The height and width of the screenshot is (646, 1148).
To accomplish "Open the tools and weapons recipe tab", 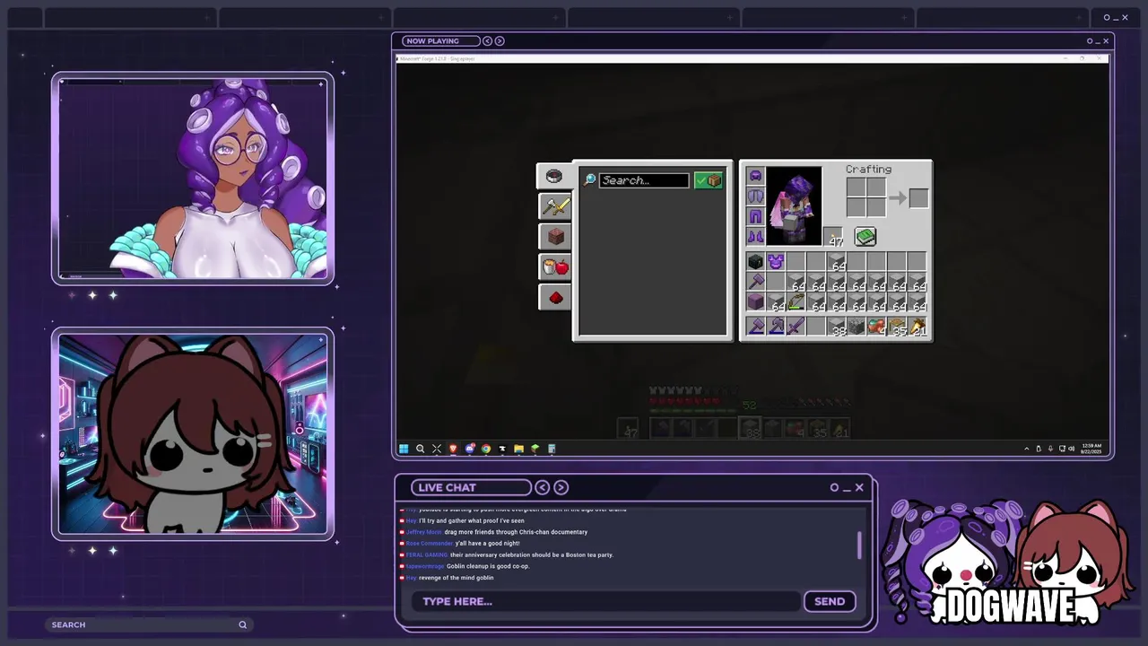I will 554,206.
